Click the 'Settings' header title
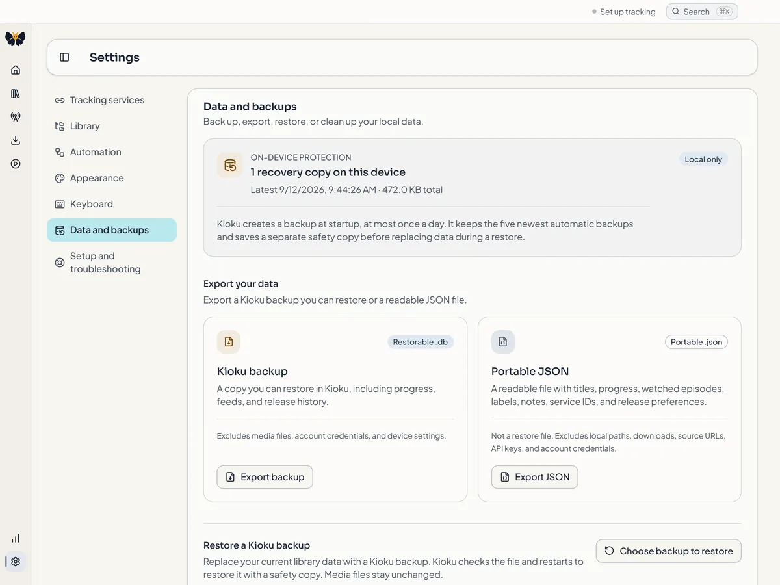780x585 pixels. pos(114,57)
